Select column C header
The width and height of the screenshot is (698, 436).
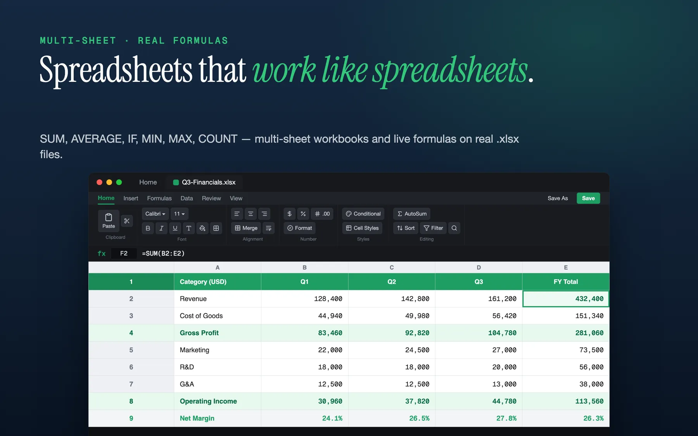click(x=392, y=267)
